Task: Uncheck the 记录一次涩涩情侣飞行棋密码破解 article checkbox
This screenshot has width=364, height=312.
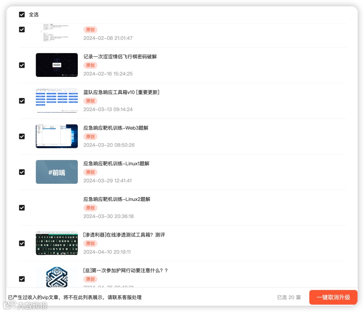Action: click(22, 65)
